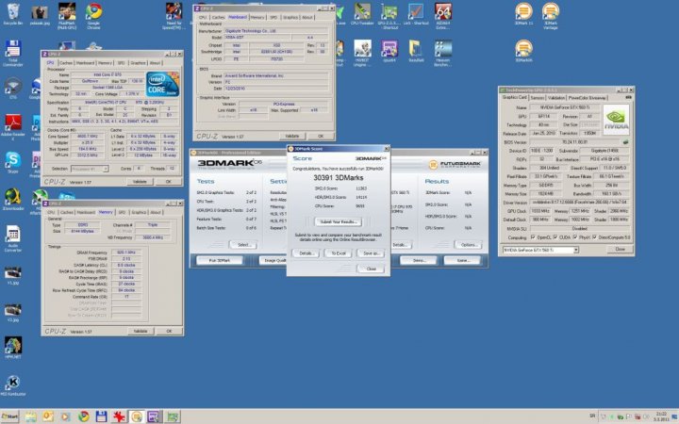Open the cpuz64 desktop shortcut
The height and width of the screenshot is (424, 679).
[x=389, y=51]
